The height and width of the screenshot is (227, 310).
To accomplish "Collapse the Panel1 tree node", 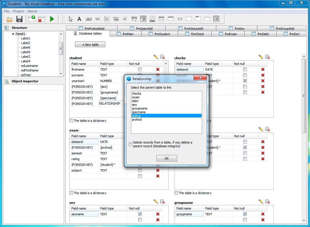I will click(x=13, y=34).
